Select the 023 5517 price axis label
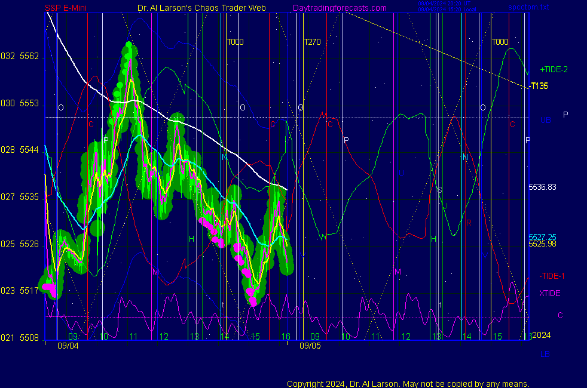This screenshot has width=587, height=388. (x=20, y=291)
